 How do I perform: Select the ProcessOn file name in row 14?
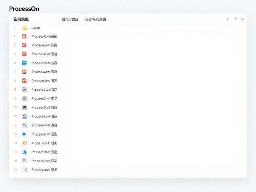pos(44,143)
